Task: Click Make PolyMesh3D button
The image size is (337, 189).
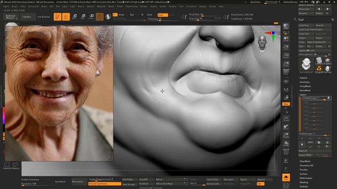Action: coord(319,42)
